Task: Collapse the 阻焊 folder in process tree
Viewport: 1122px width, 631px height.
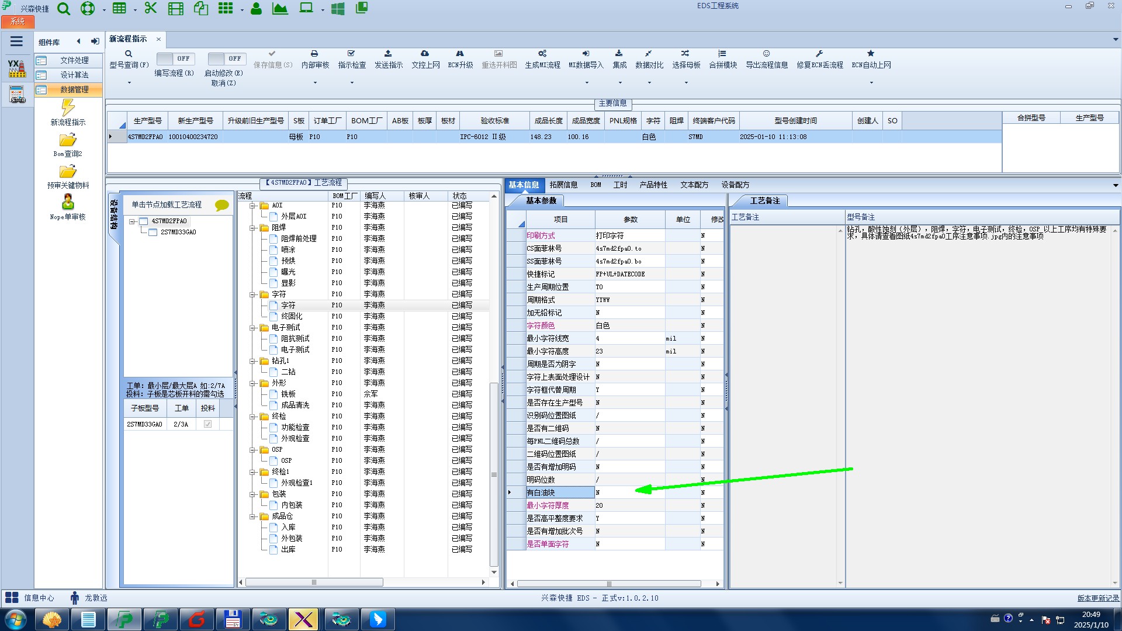Action: point(252,228)
